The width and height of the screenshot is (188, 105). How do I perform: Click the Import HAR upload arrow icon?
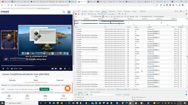pyautogui.click(x=123, y=14)
